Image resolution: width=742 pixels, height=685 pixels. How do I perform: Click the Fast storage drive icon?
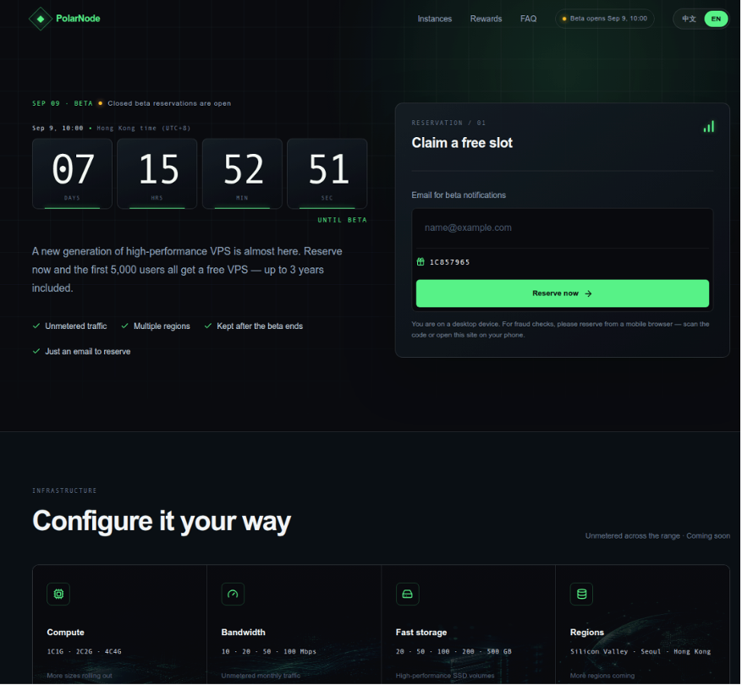point(408,594)
